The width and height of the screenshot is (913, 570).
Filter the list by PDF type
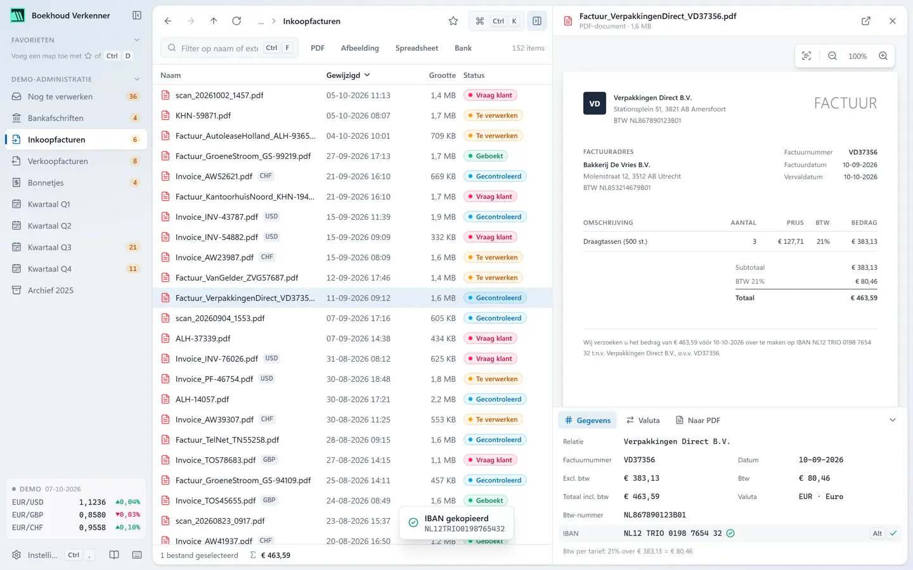318,48
